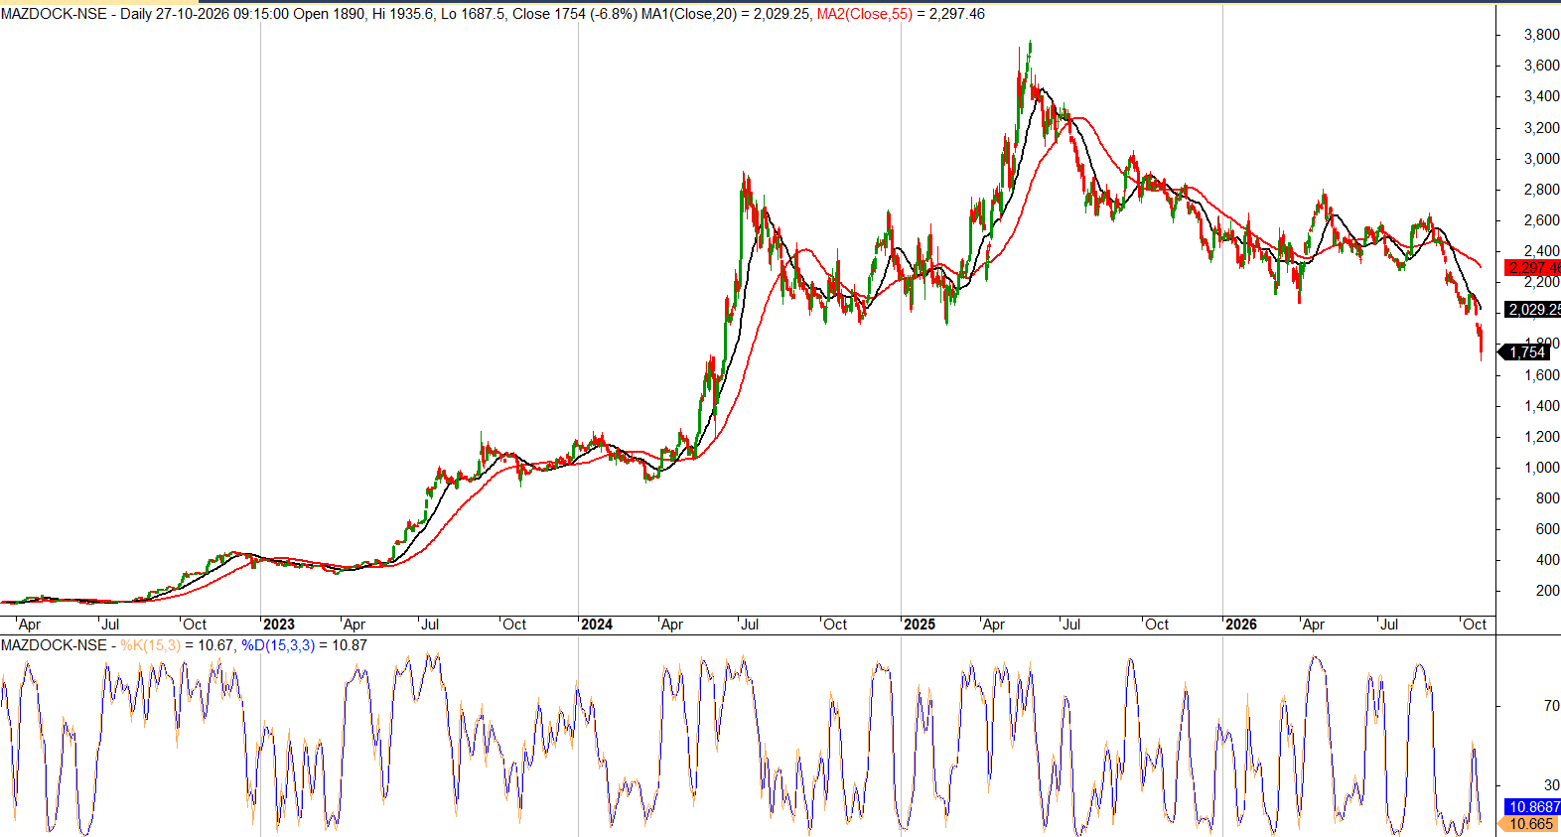The image size is (1561, 837).
Task: Click the 800 price axis label
Action: tap(1547, 498)
